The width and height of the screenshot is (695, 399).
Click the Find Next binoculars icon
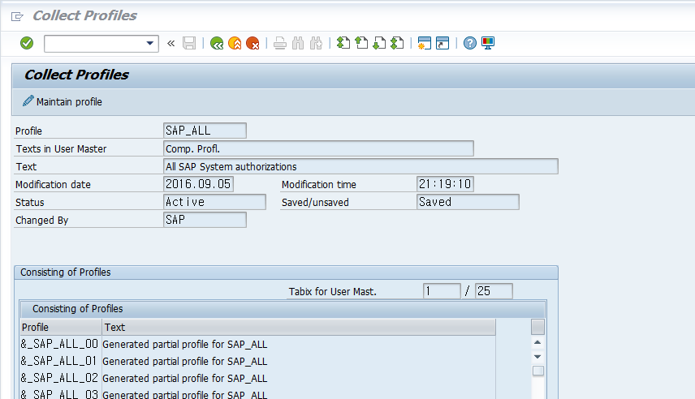pos(316,43)
